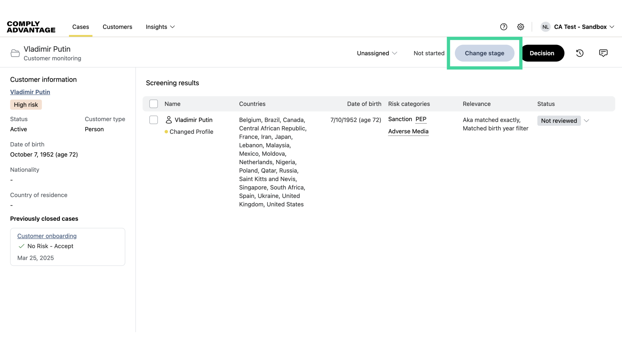Open the Customer onboarding closed case

[47, 236]
